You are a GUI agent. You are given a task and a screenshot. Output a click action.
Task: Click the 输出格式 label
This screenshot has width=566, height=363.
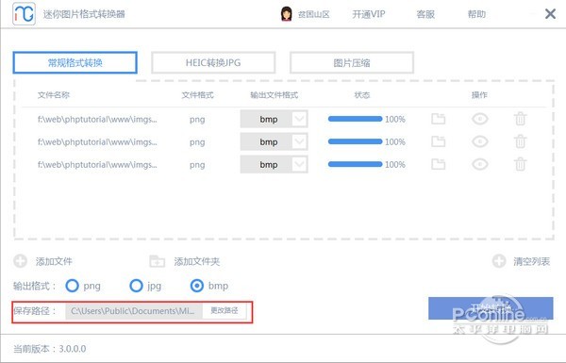35,286
